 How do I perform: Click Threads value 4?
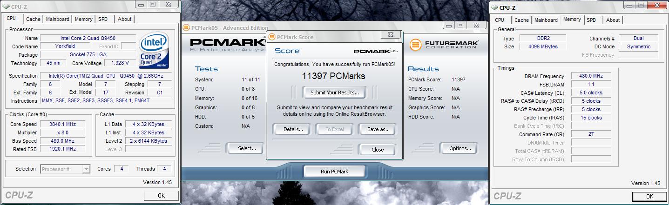pos(164,169)
